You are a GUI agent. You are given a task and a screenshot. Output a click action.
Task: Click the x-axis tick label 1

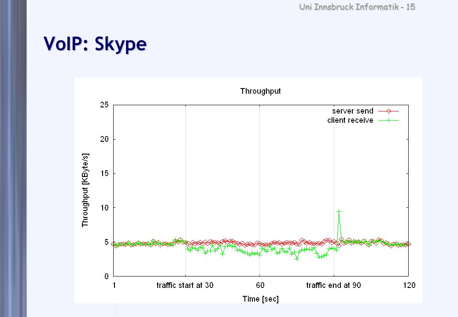[x=114, y=285]
